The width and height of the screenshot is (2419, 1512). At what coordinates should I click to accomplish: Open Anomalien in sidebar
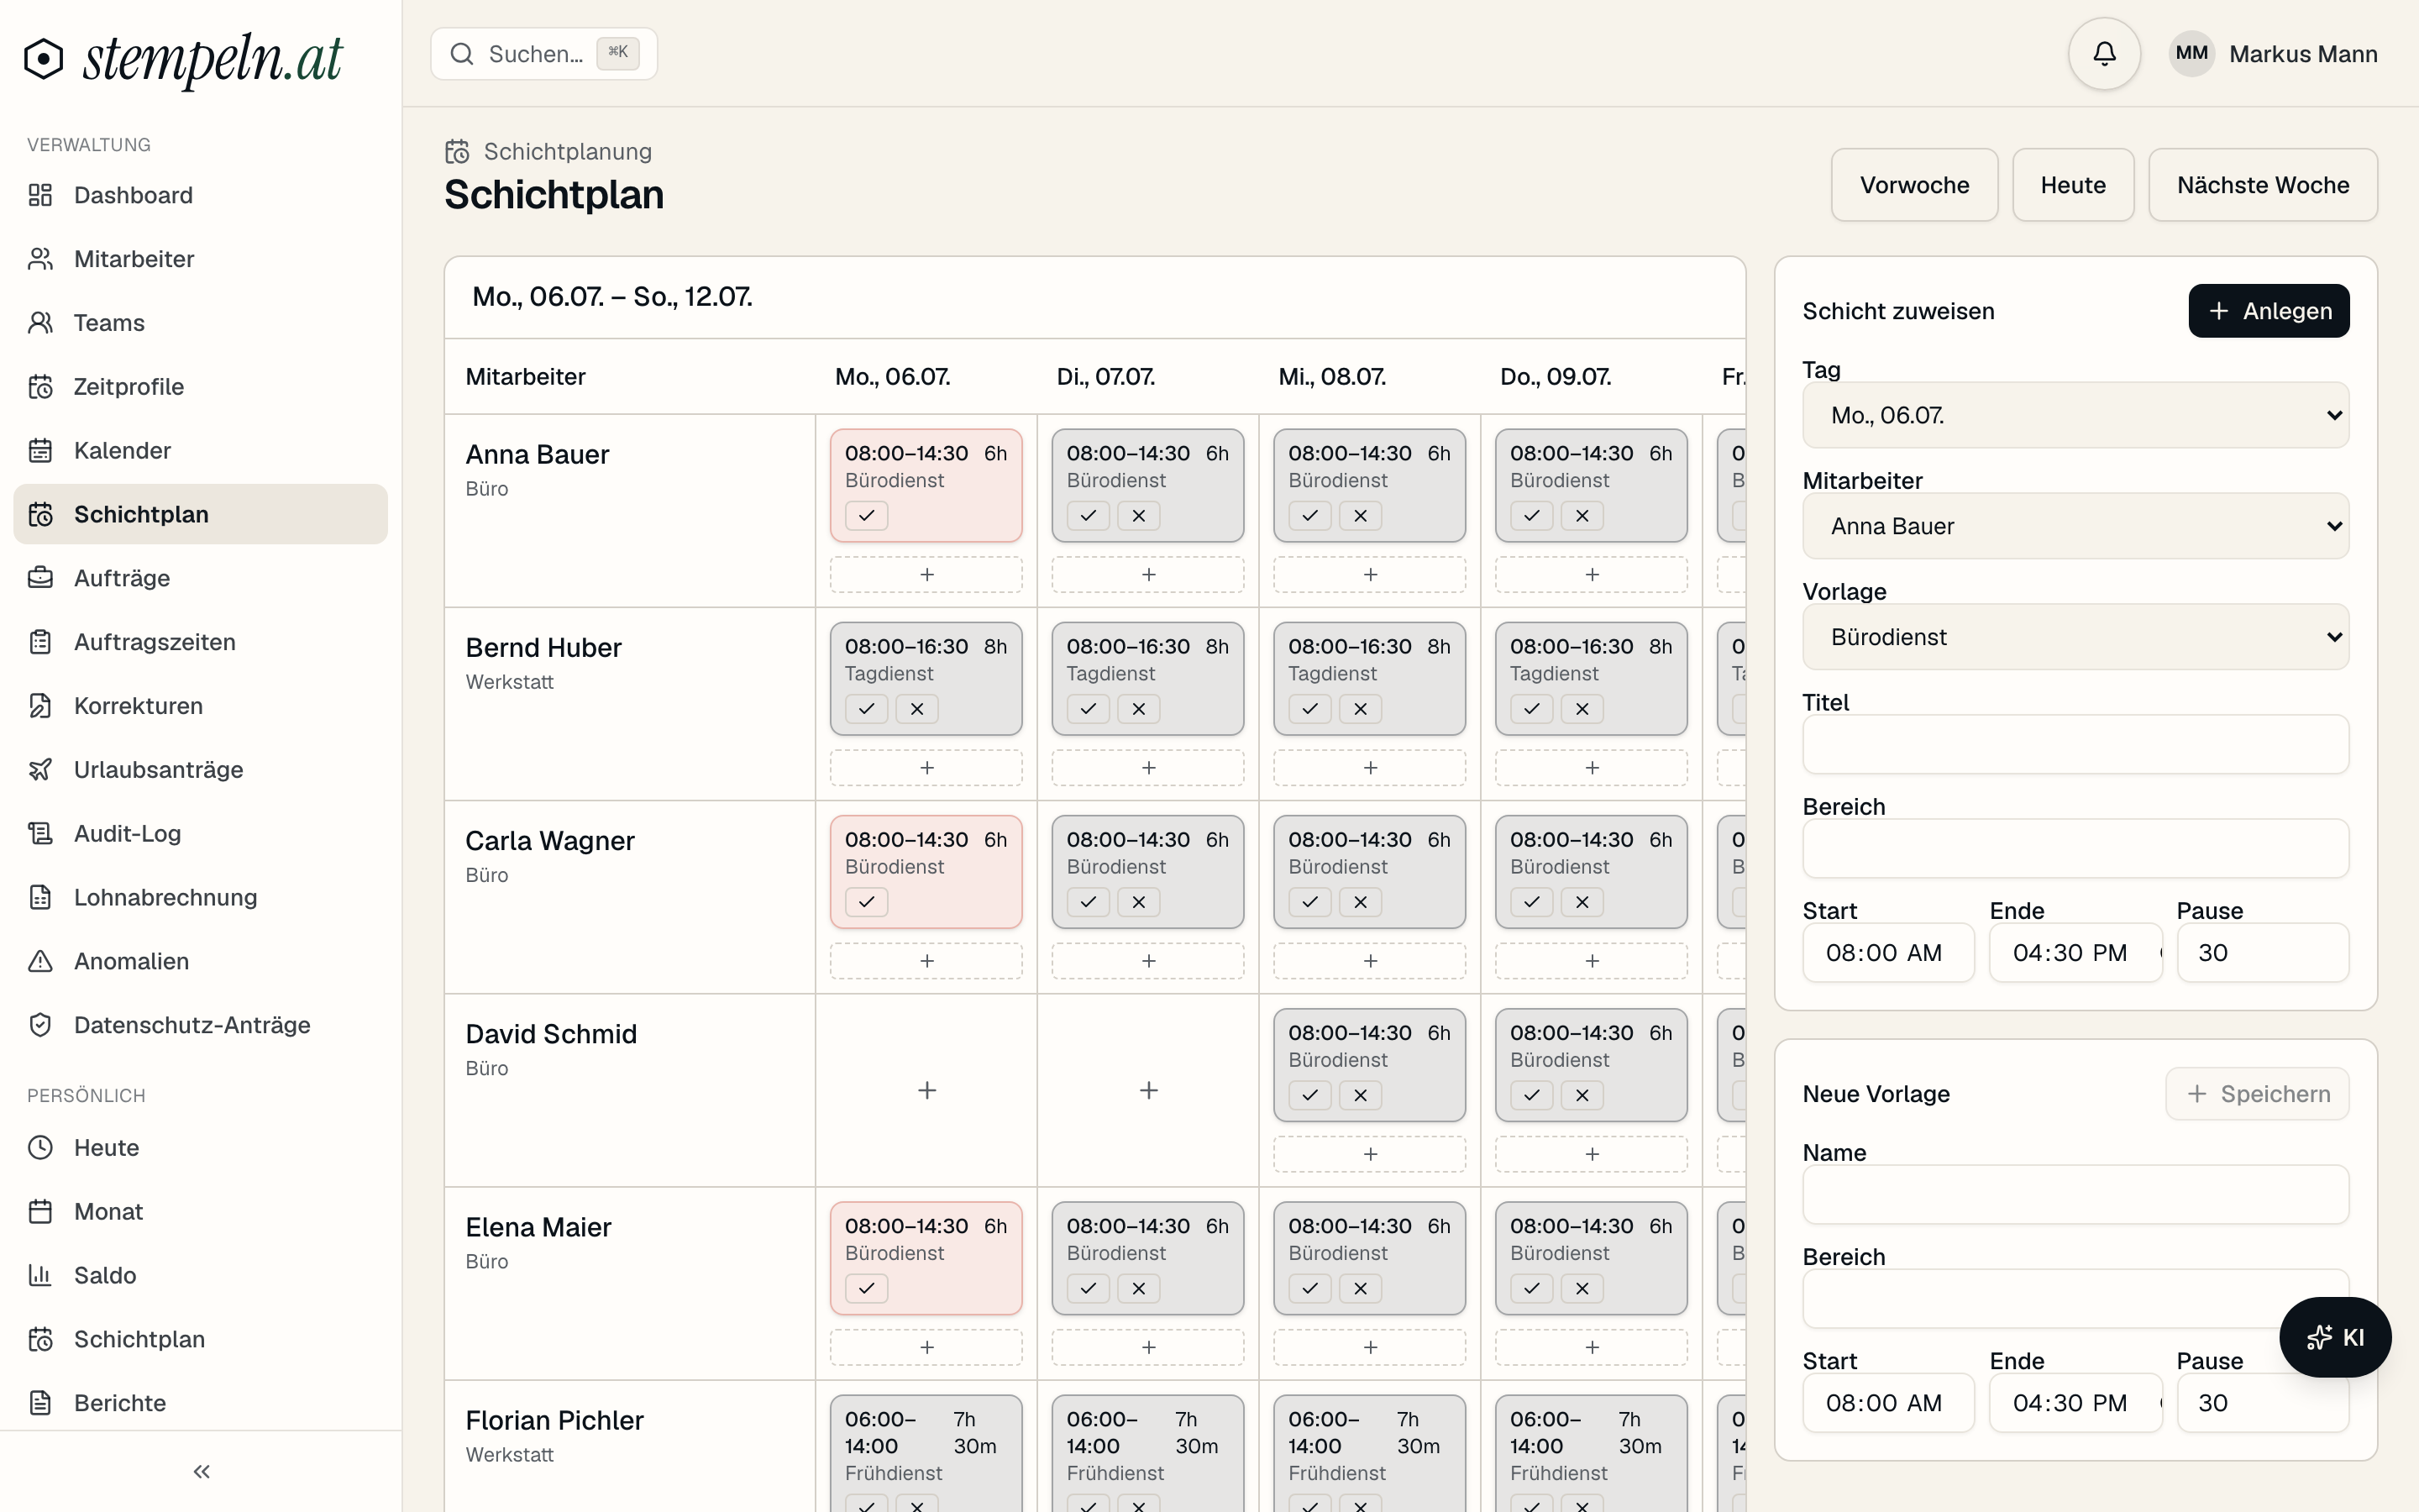(x=200, y=962)
